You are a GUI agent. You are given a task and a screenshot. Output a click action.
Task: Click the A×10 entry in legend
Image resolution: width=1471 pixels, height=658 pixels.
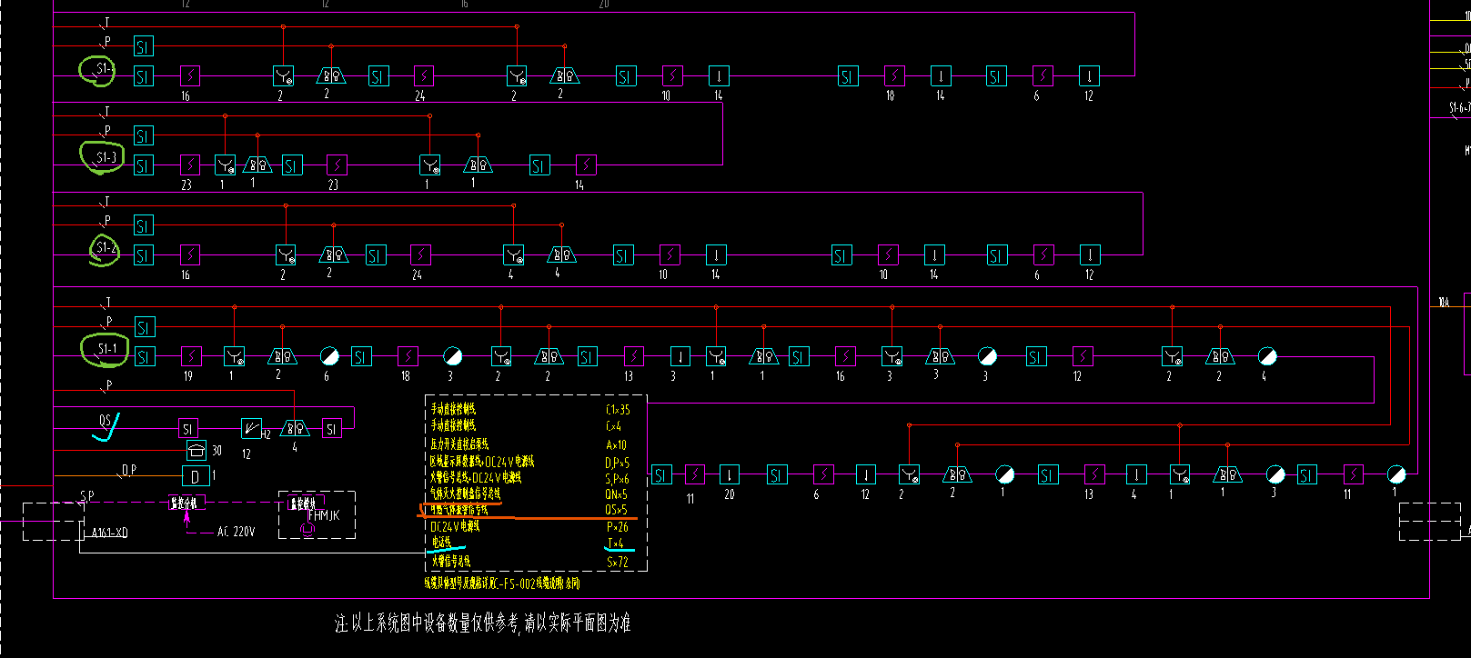[616, 445]
